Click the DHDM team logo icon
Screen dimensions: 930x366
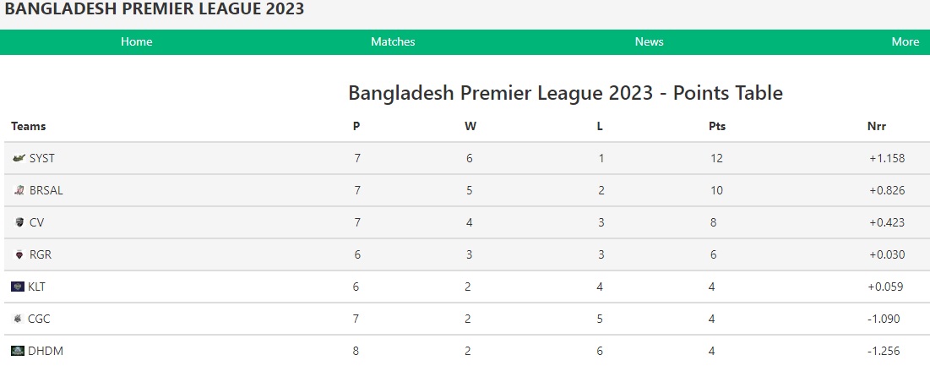point(18,351)
